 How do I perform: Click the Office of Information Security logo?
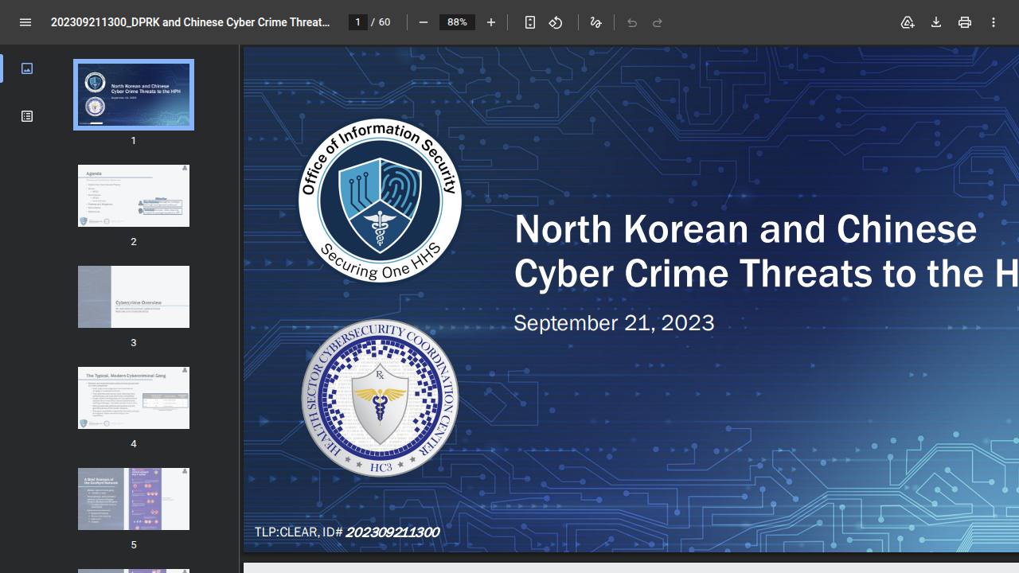pyautogui.click(x=380, y=201)
